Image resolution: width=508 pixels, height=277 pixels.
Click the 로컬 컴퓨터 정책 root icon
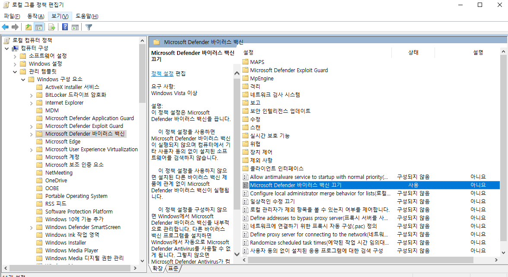7,40
